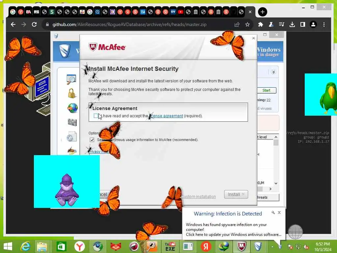Viewport: 337px width, 253px height.
Task: Maximize the rogue antivirus window
Action: click(x=265, y=35)
